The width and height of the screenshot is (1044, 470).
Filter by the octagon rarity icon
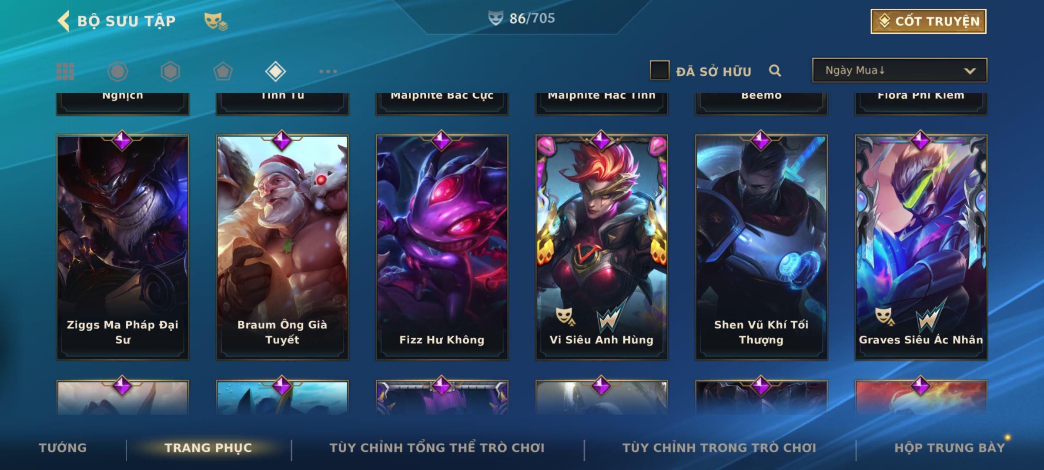tap(117, 71)
